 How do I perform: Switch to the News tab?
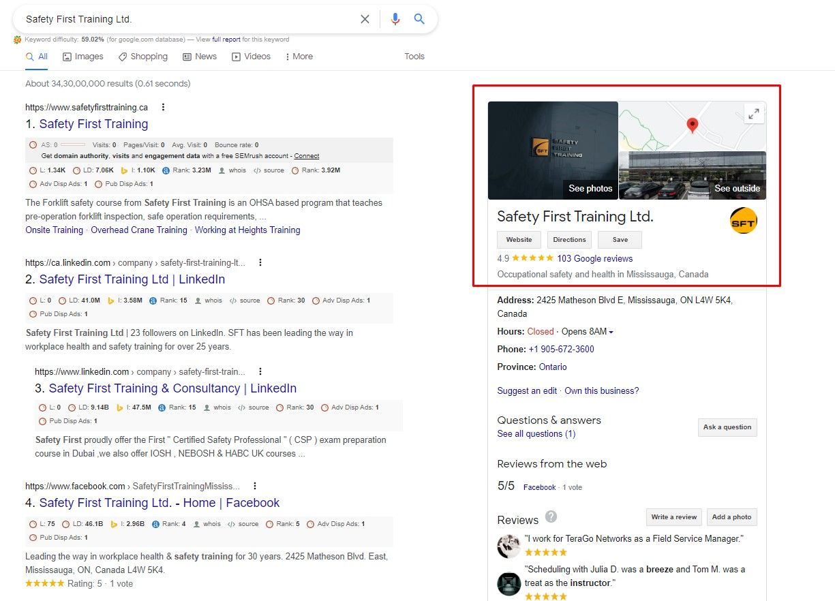point(200,57)
